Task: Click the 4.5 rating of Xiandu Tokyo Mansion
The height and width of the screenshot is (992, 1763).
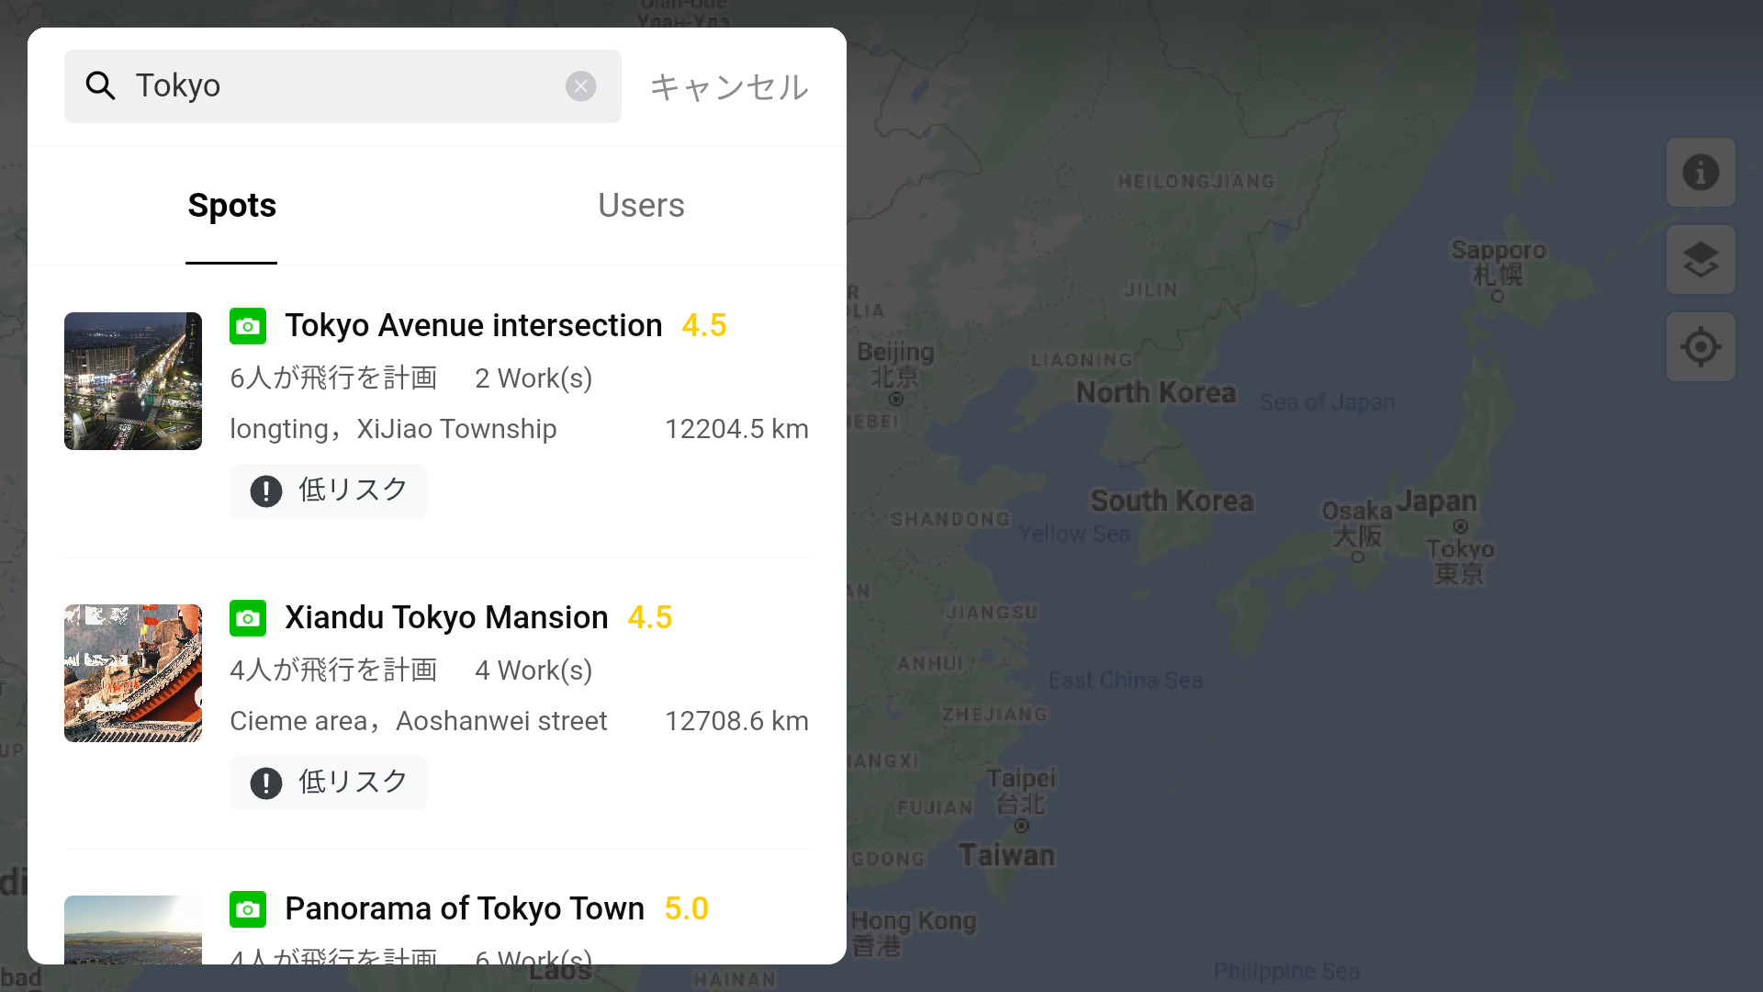Action: point(650,617)
